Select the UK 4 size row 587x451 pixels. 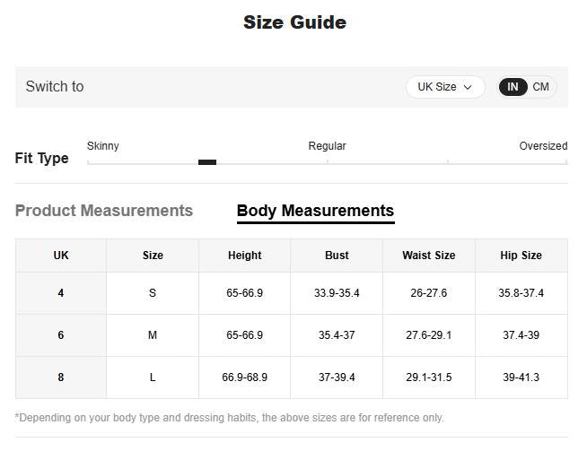(x=61, y=293)
